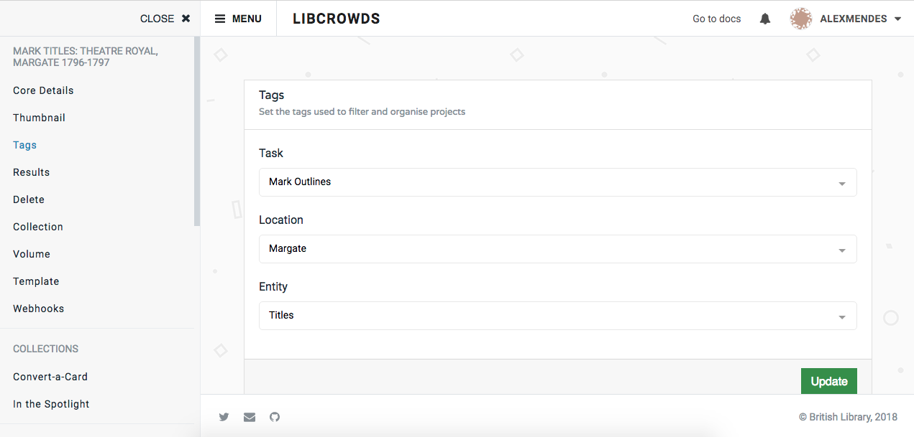Select Webhooks in the sidebar
914x437 pixels.
point(38,308)
